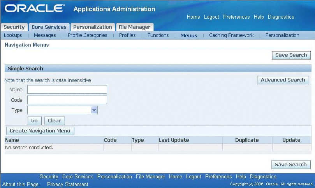Viewport: 315px width, 188px height.
Task: Focus the Name search field
Action: pyautogui.click(x=67, y=89)
